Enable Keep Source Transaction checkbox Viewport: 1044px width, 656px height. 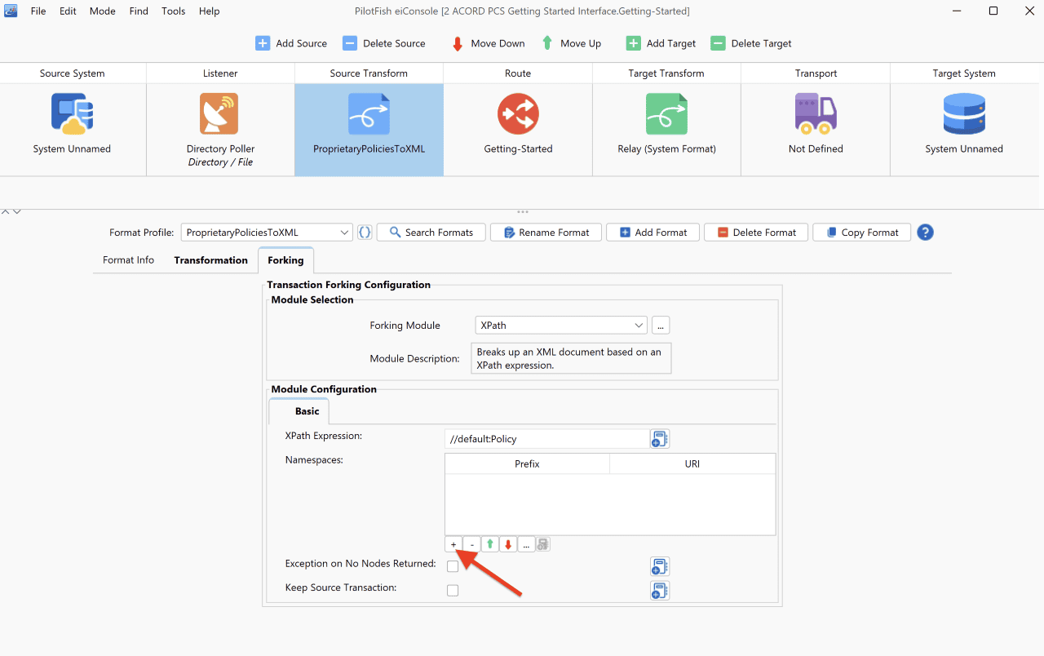[453, 590]
